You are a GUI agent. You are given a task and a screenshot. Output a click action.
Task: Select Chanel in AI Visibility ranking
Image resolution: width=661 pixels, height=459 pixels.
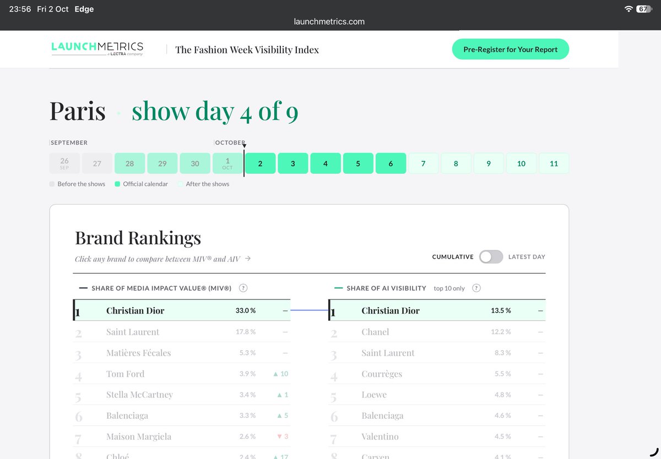pyautogui.click(x=437, y=332)
